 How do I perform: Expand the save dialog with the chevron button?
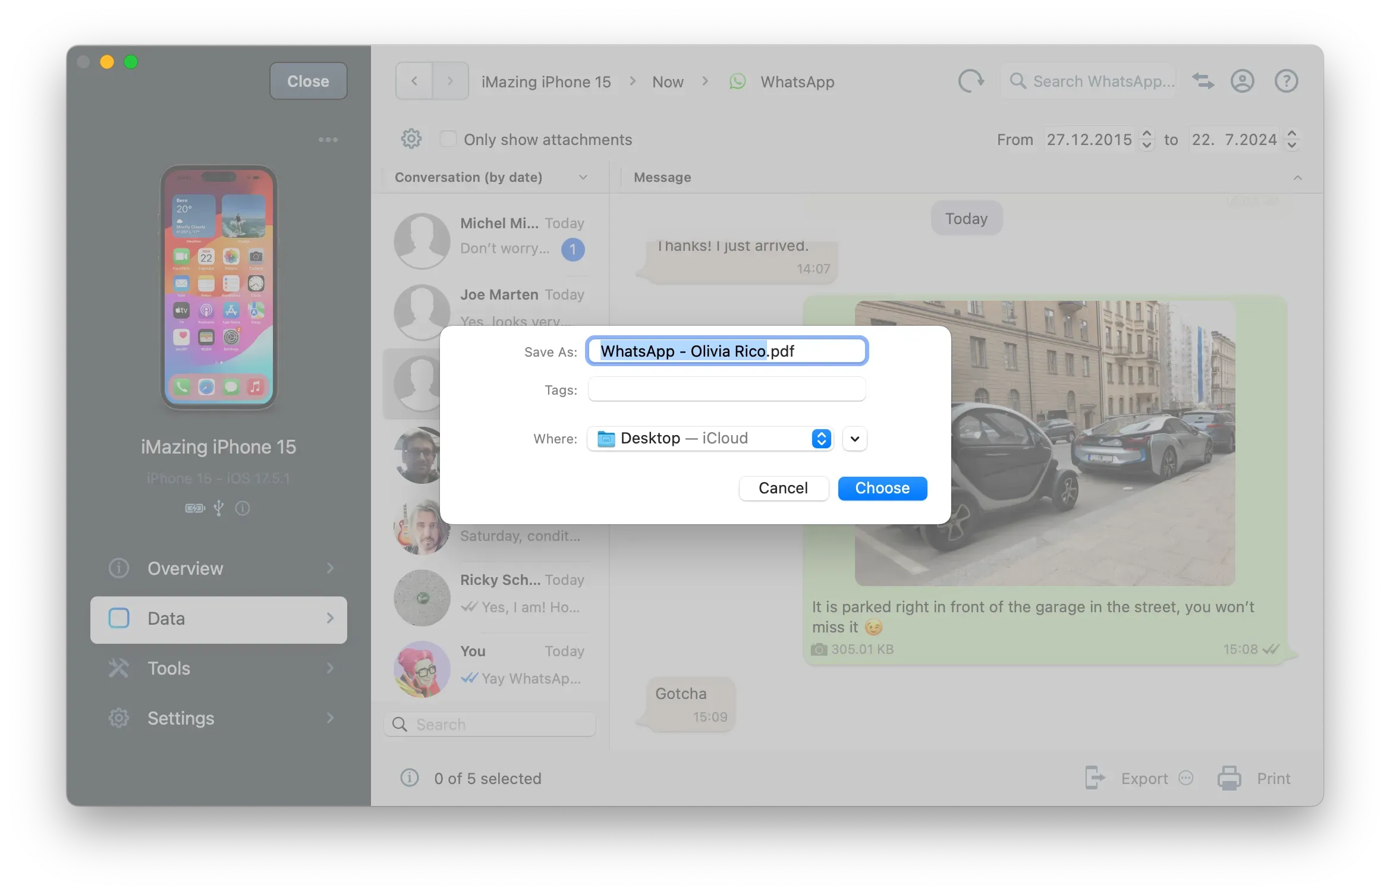(x=854, y=439)
